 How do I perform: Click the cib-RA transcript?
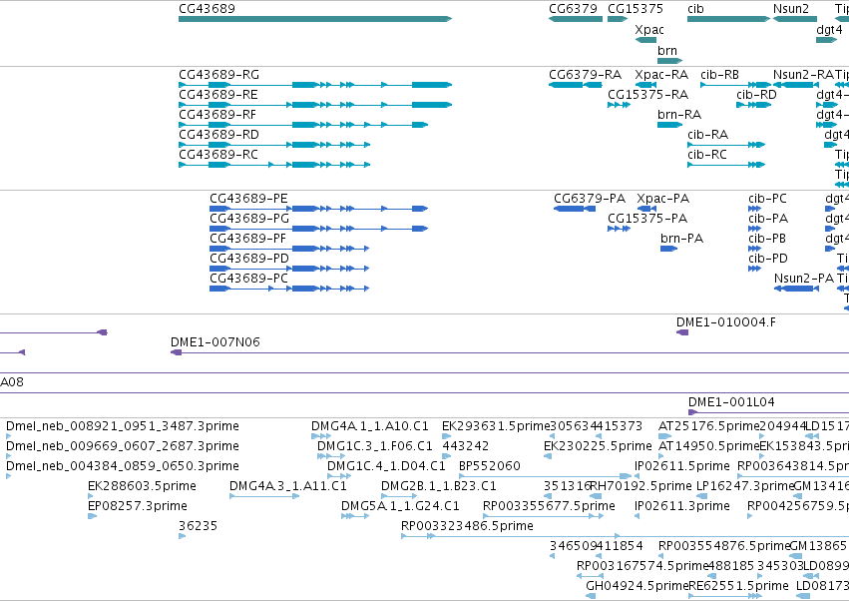(726, 145)
